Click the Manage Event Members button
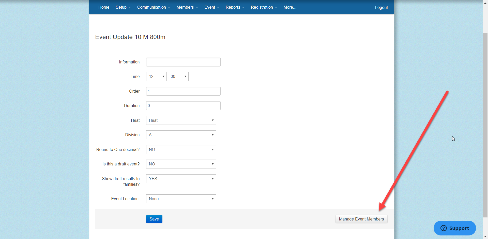This screenshot has width=488, height=239. point(361,219)
